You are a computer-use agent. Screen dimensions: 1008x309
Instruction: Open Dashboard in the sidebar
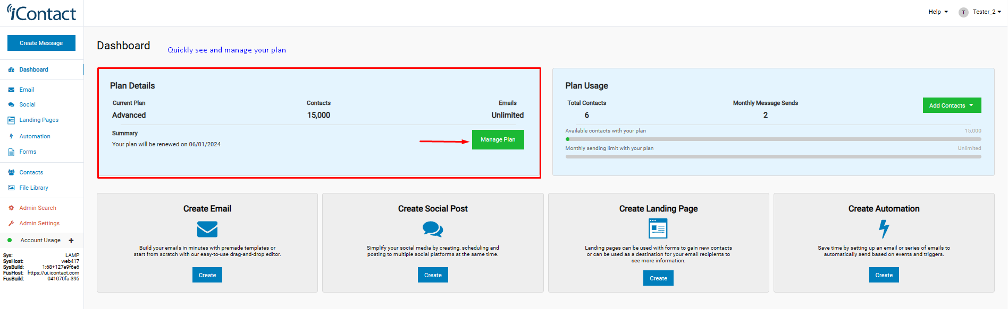[33, 69]
